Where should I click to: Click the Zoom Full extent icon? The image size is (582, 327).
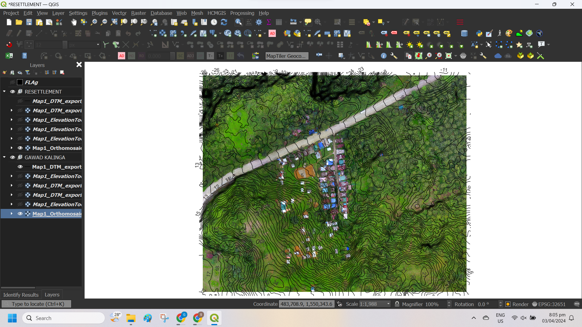(114, 22)
